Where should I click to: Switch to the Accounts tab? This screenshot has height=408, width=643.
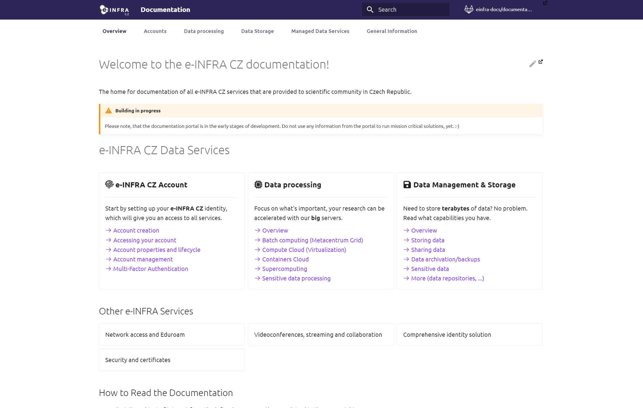click(155, 31)
